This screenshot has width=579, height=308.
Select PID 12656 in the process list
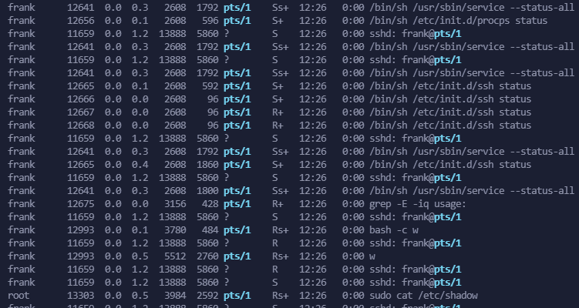81,20
